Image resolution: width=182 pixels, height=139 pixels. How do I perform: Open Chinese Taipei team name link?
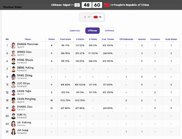[61, 5]
